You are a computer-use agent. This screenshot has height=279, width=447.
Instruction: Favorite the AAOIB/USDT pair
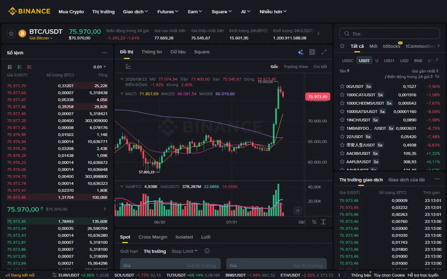(x=342, y=153)
